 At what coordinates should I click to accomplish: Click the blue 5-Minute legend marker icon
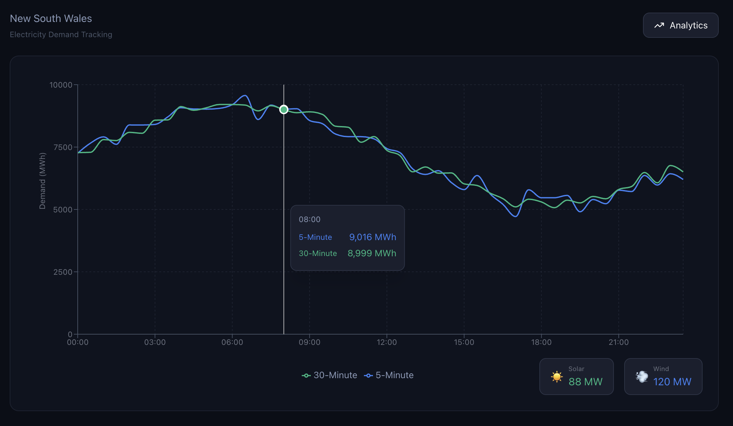(368, 376)
